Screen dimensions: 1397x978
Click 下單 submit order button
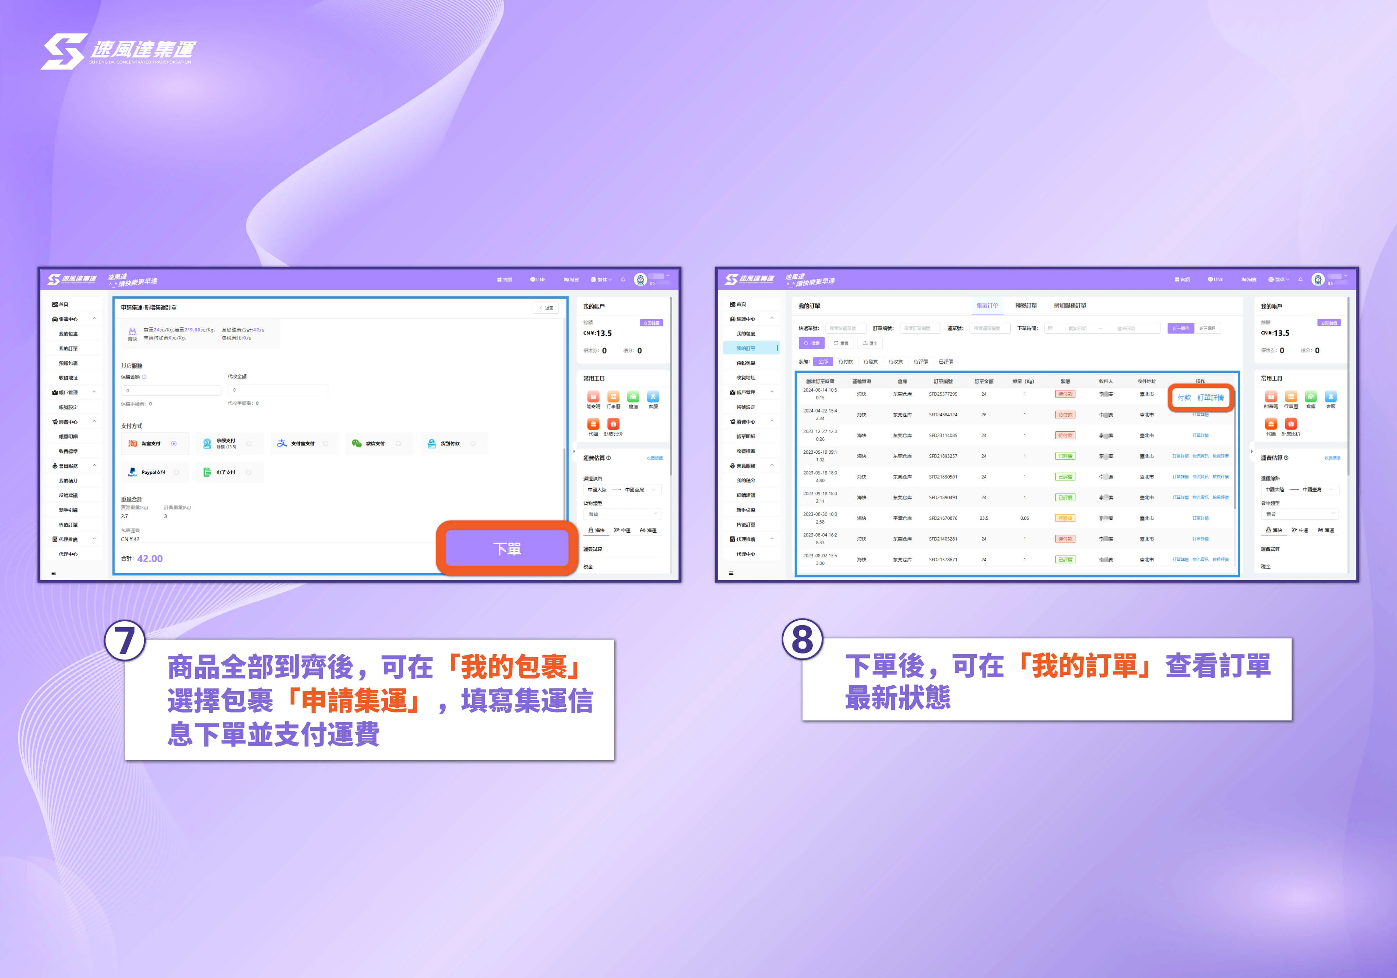click(507, 549)
